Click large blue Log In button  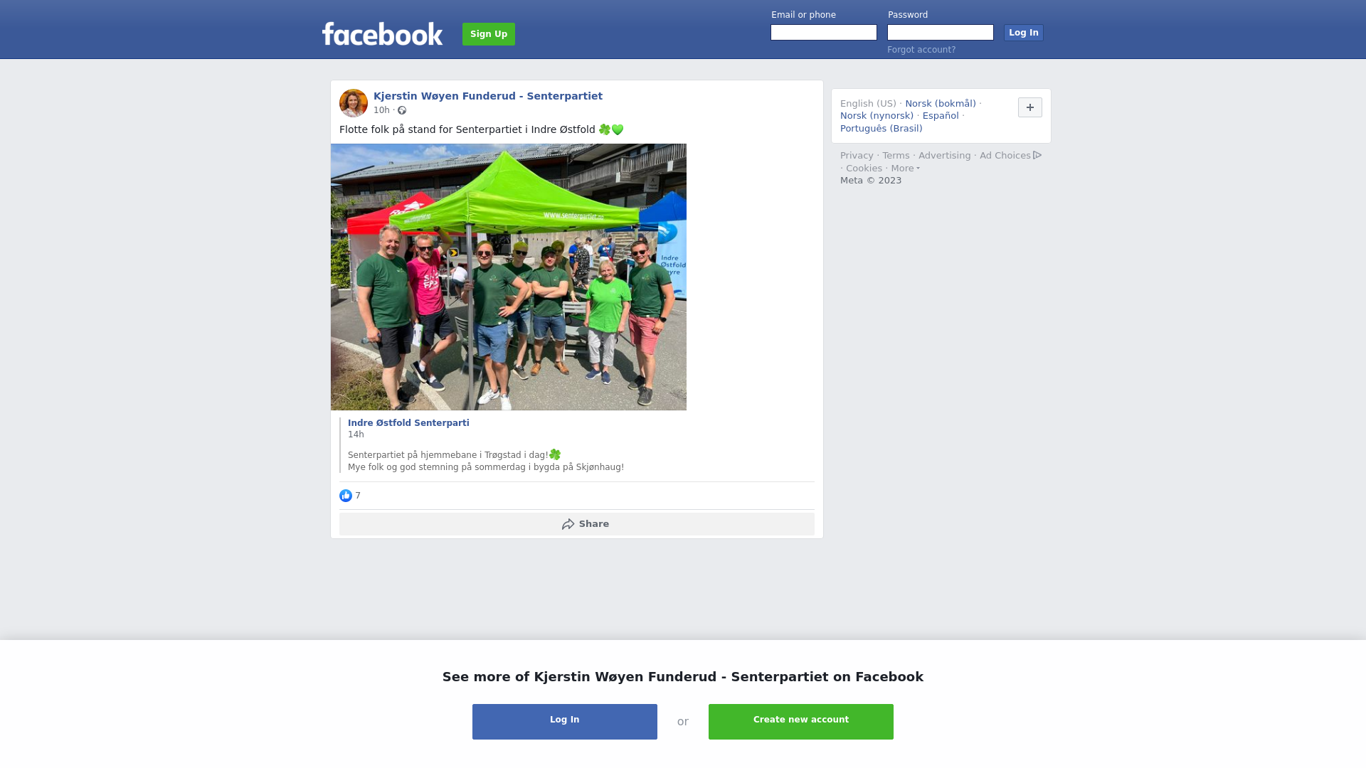pyautogui.click(x=565, y=722)
